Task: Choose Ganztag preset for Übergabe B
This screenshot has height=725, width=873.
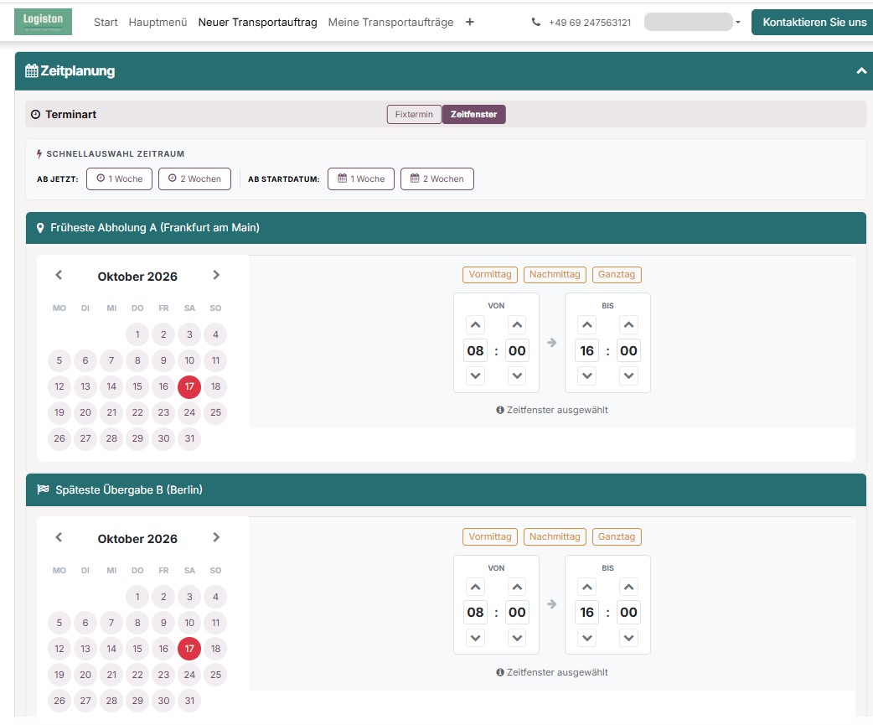Action: [617, 536]
